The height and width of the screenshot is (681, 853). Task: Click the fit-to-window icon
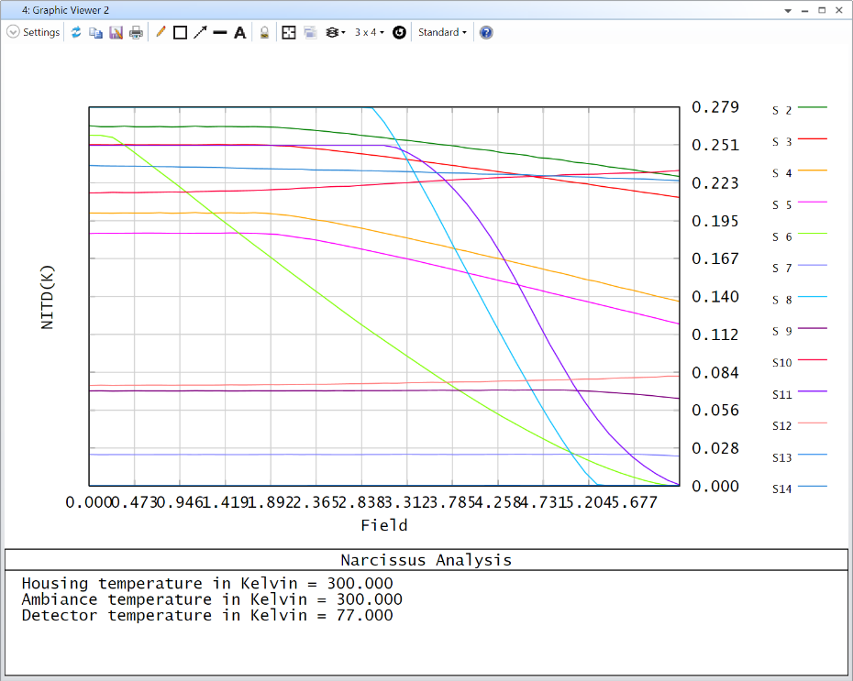[x=287, y=32]
